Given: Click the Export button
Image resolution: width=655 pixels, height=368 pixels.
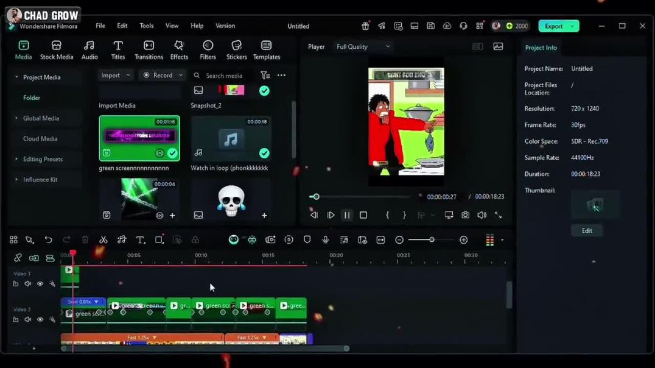Looking at the screenshot, I should click(554, 26).
